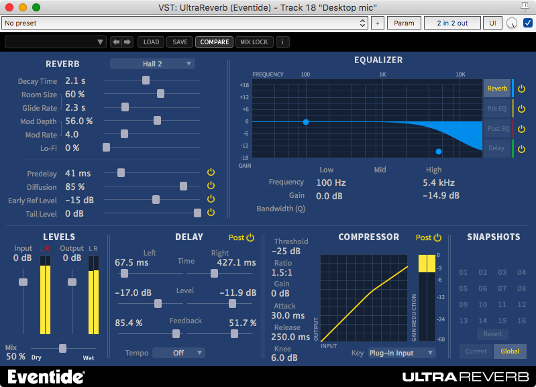Open the 'No preset' selector
This screenshot has width=536, height=387.
[184, 23]
